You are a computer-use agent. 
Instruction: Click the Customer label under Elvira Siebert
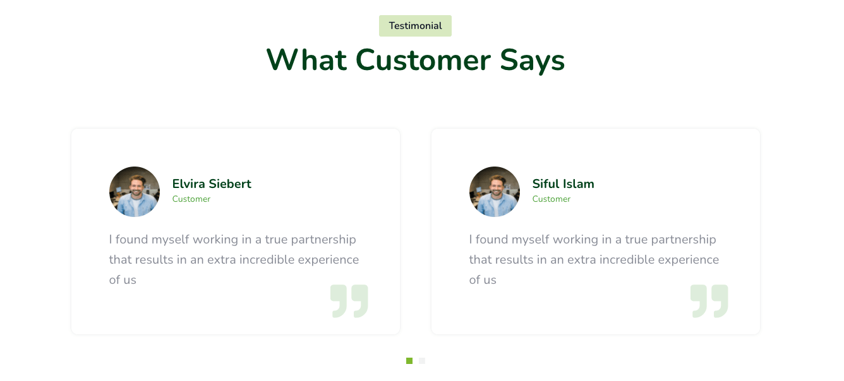tap(191, 199)
